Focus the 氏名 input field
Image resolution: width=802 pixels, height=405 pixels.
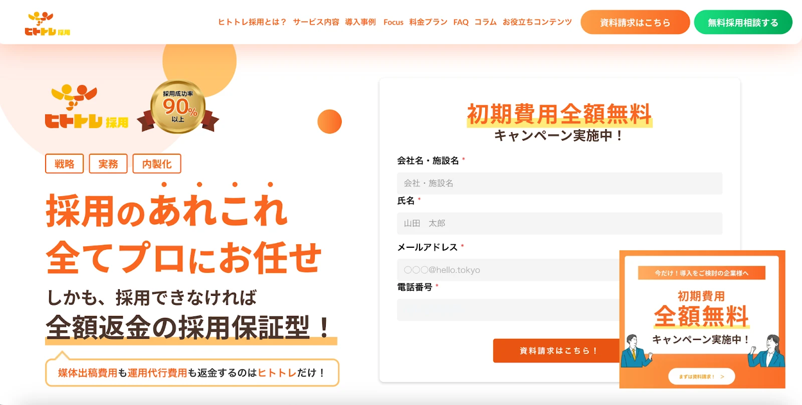559,223
